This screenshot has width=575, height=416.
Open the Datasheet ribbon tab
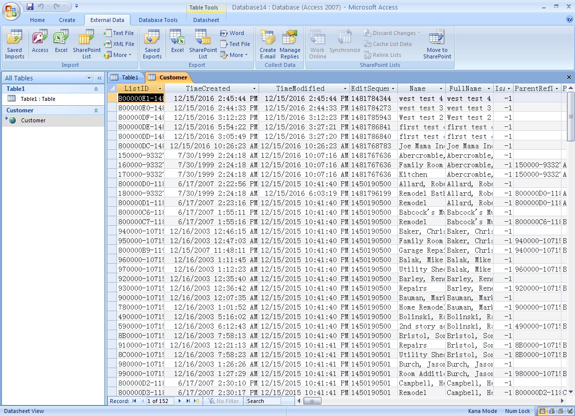[206, 20]
